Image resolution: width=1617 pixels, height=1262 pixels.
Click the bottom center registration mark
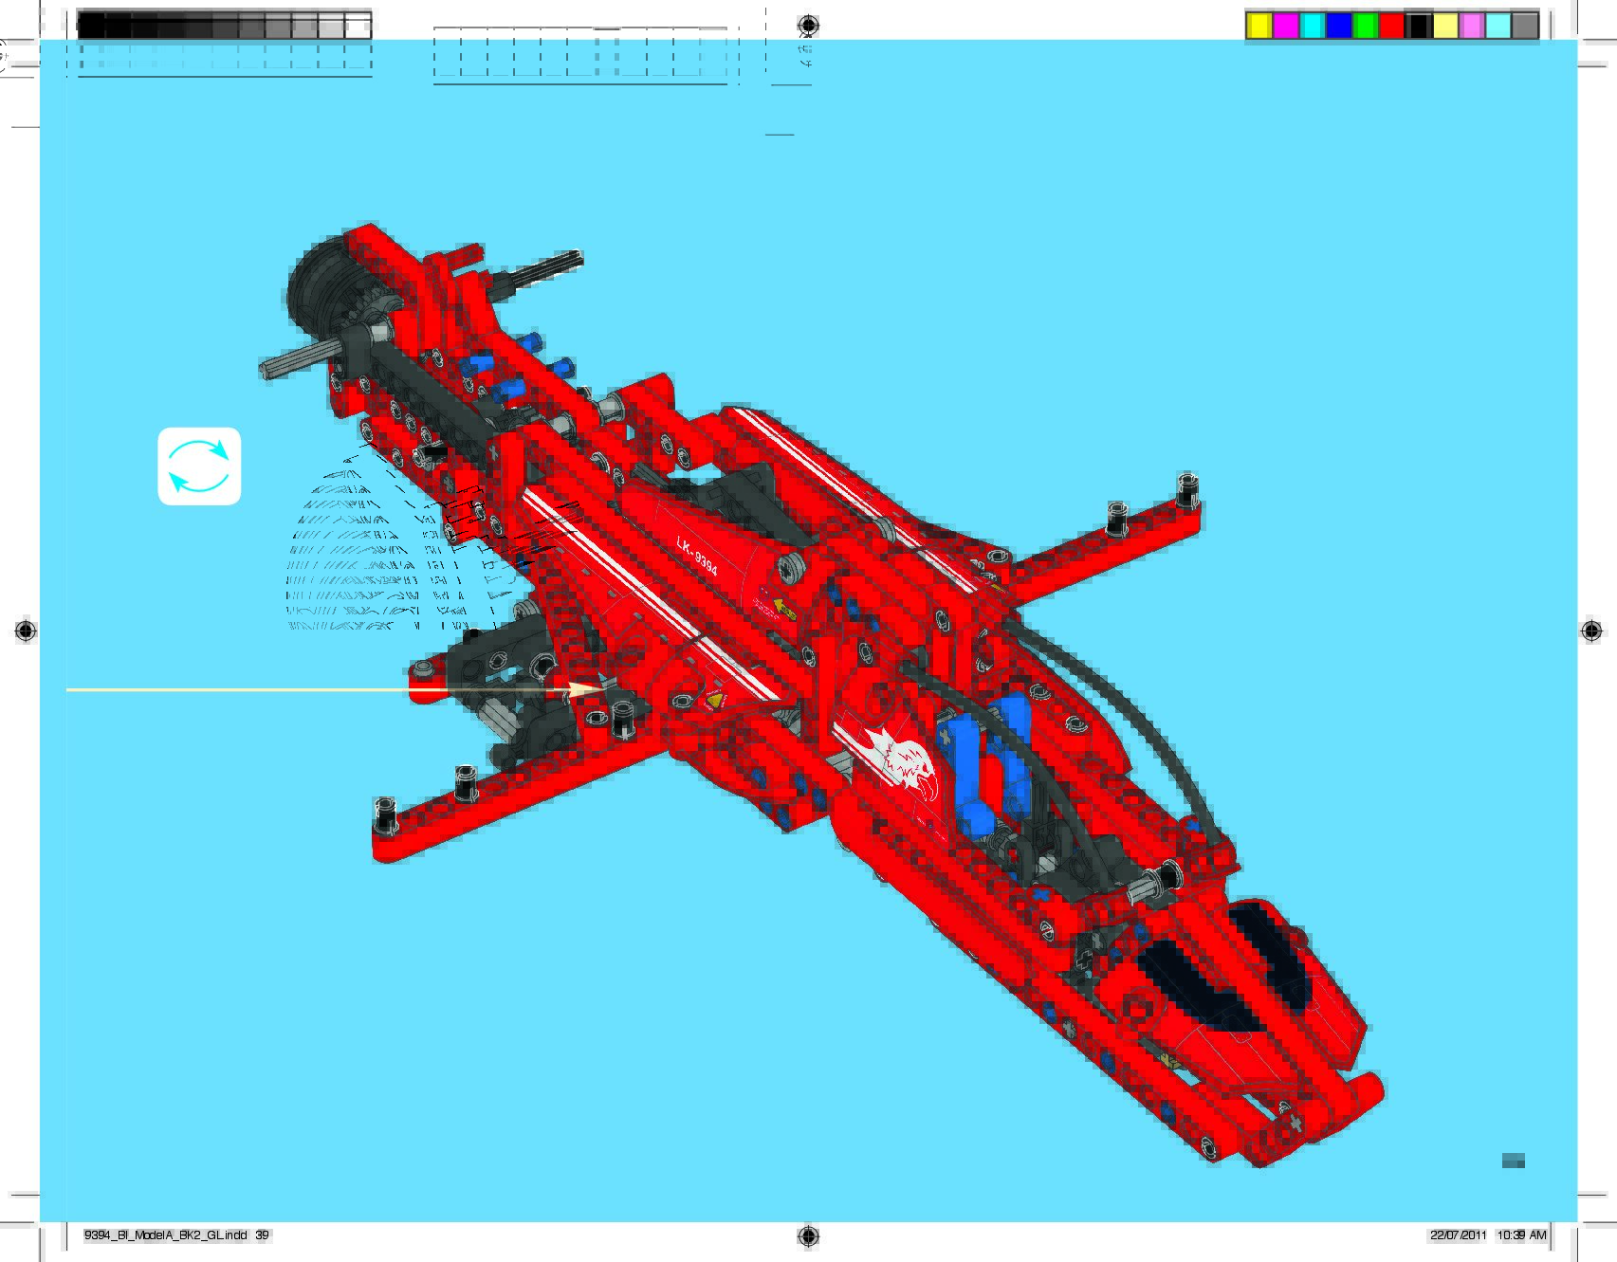(808, 1235)
